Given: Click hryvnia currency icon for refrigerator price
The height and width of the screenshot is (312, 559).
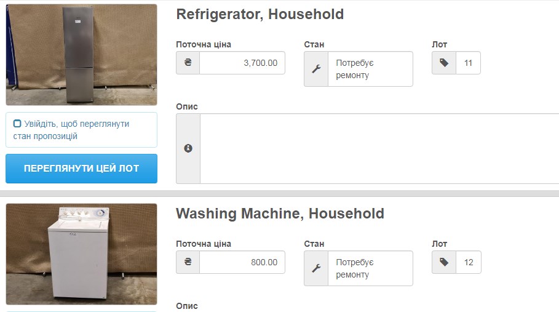Looking at the screenshot, I should click(188, 63).
